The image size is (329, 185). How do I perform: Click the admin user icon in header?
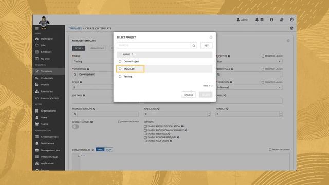pyautogui.click(x=238, y=20)
